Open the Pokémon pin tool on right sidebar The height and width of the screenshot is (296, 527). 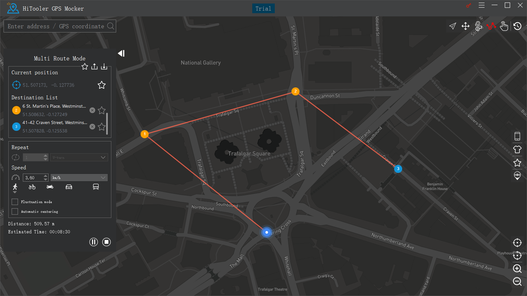[x=517, y=175]
